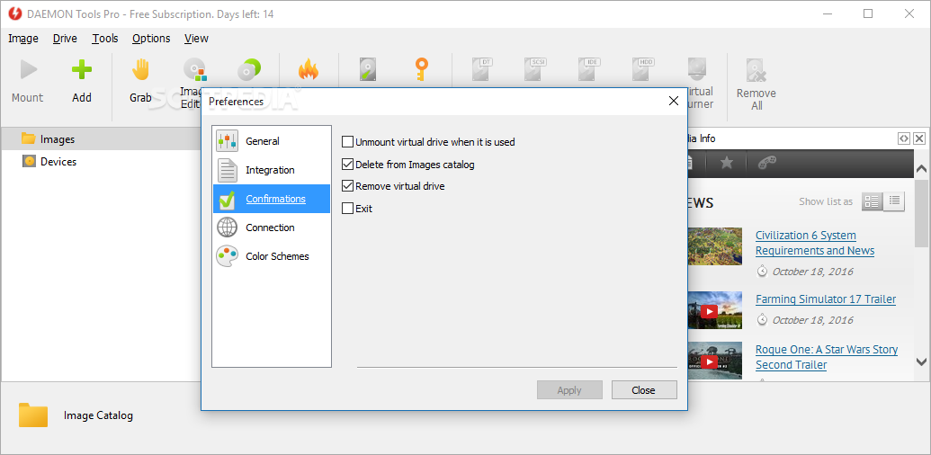
Task: Click the Virtual Burner icon
Action: [x=697, y=69]
